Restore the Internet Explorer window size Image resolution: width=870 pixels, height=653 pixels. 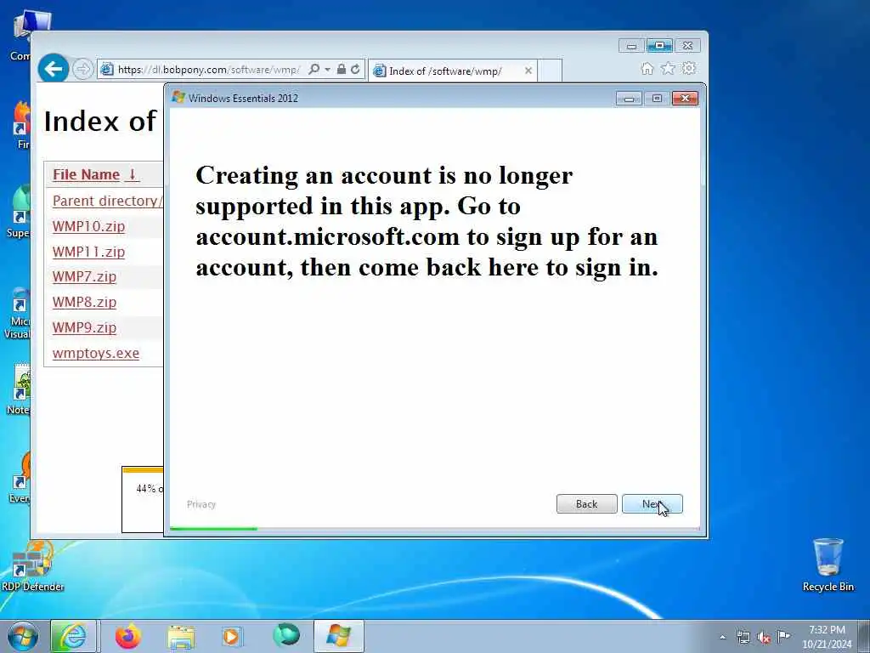[659, 46]
